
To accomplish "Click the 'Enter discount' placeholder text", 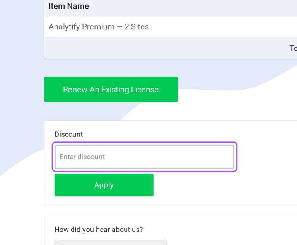I will [x=82, y=157].
